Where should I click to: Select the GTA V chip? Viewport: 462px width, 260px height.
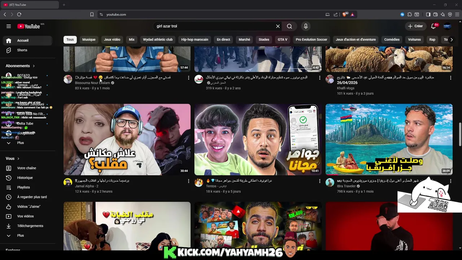[283, 39]
